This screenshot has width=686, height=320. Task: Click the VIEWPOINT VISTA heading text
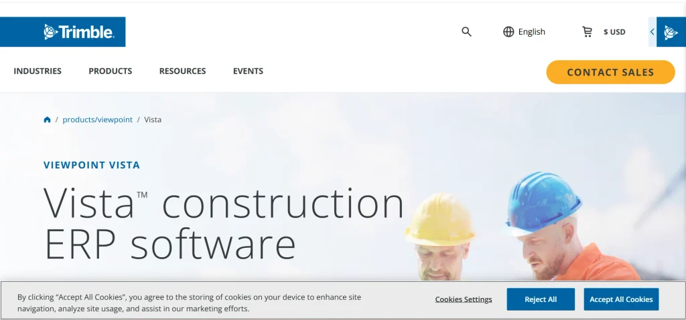coord(92,165)
